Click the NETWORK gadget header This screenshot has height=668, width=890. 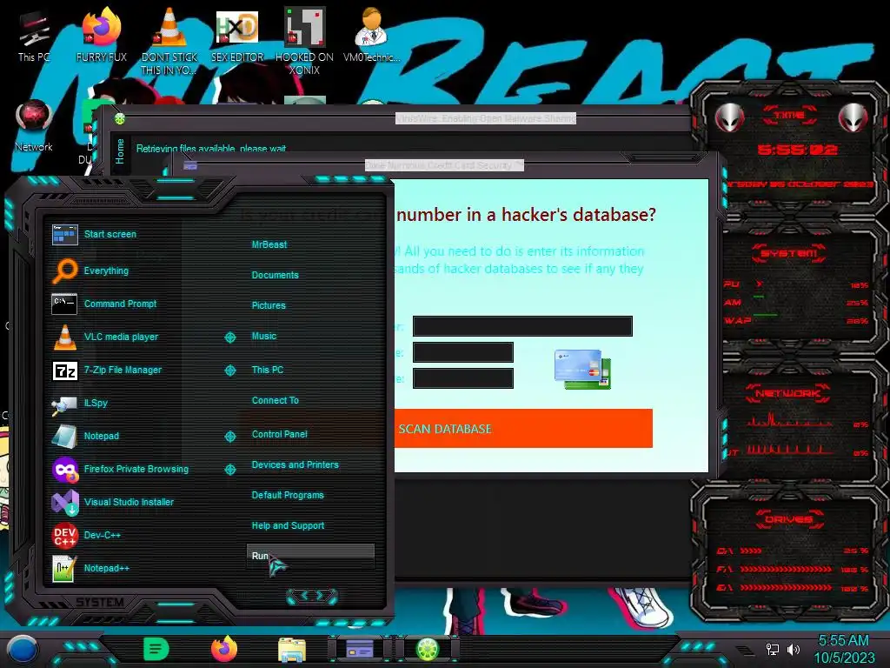click(x=787, y=393)
